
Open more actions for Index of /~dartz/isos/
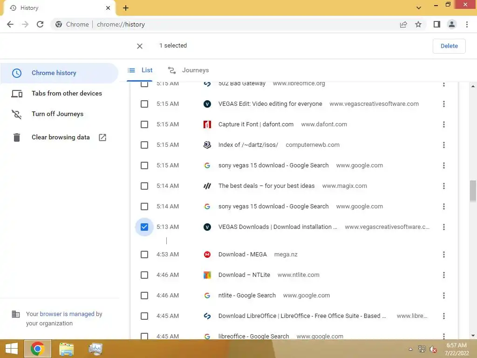pos(444,145)
